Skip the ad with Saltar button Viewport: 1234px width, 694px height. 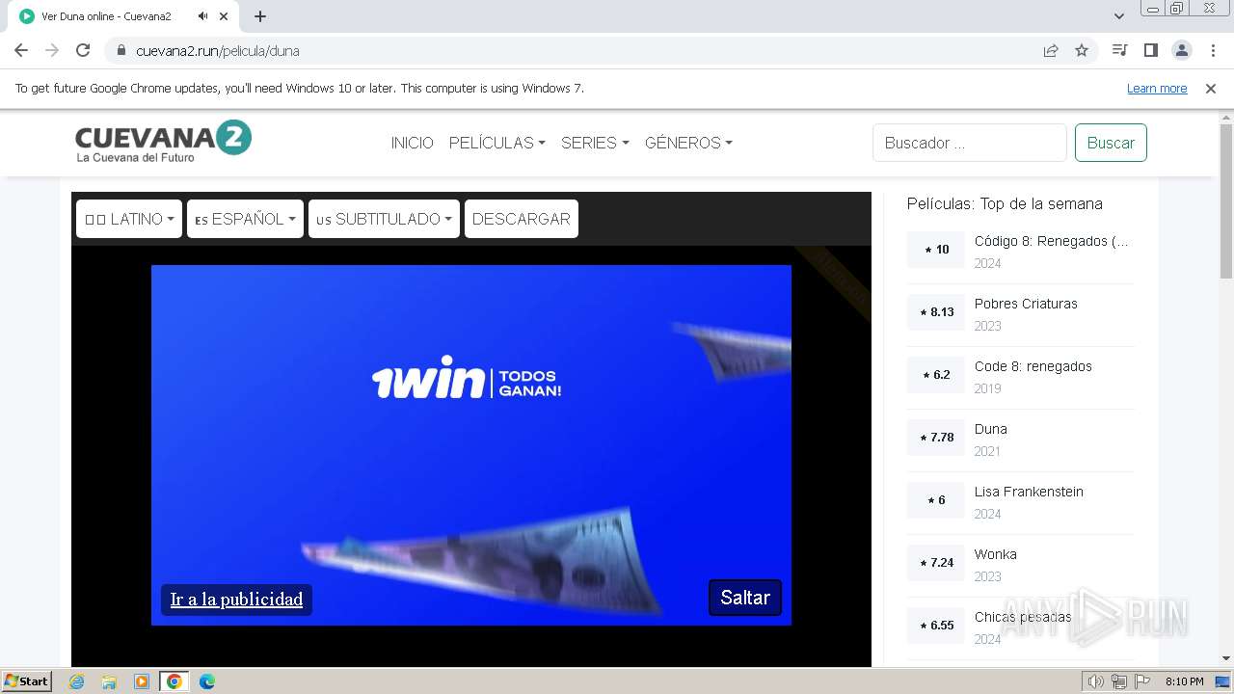[745, 598]
